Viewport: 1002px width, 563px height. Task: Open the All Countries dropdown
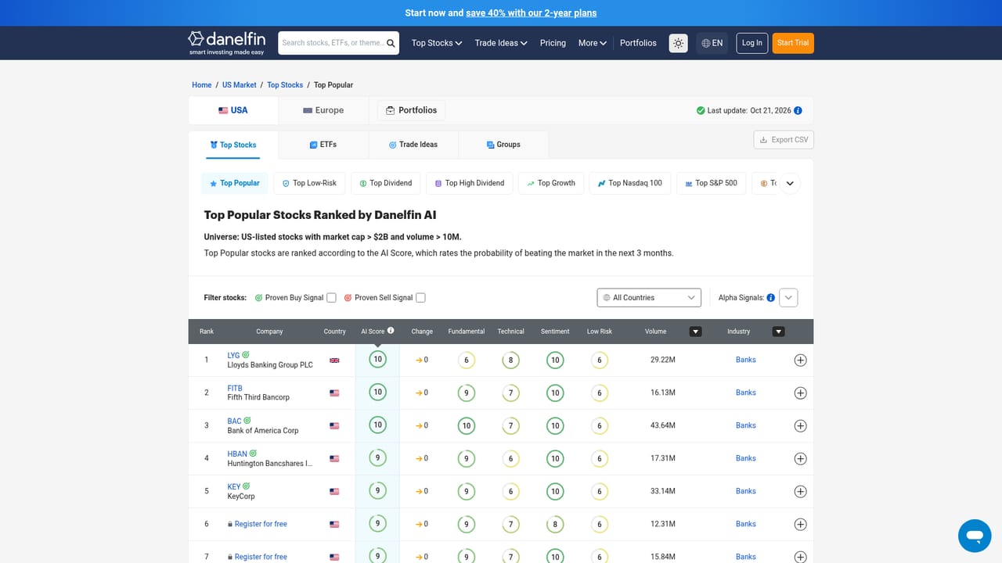click(649, 298)
